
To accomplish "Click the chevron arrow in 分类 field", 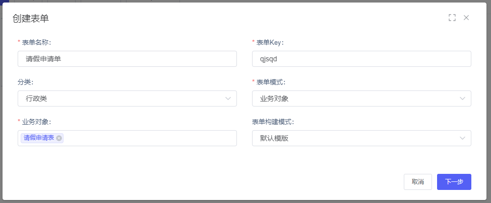I will coord(228,98).
